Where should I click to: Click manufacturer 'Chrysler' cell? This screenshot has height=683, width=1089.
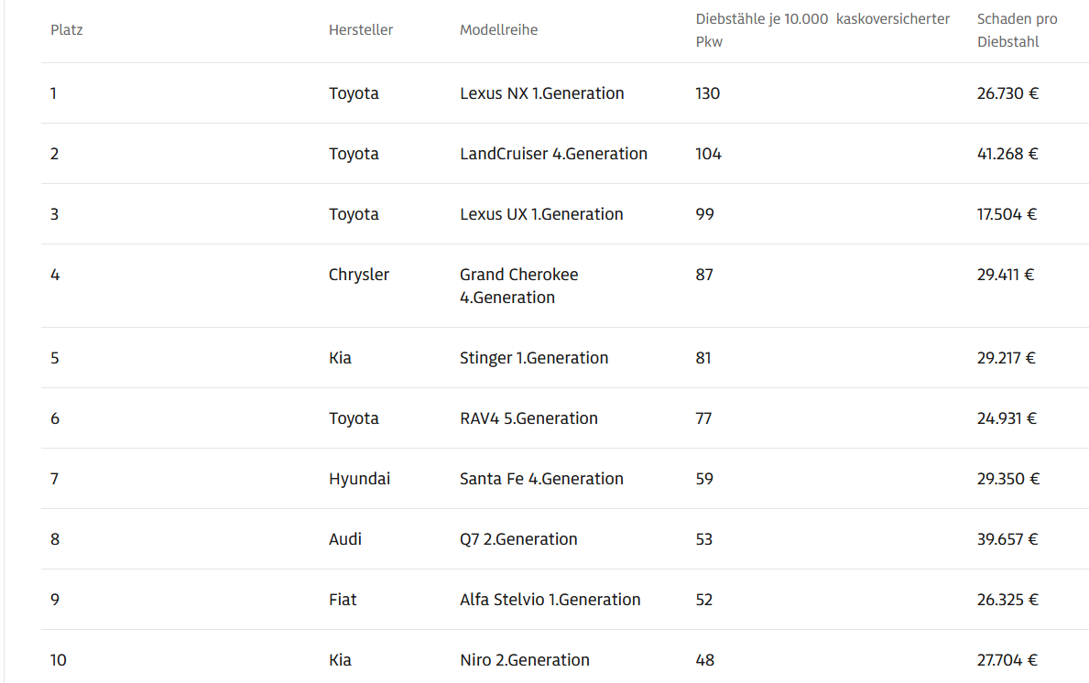click(x=358, y=274)
